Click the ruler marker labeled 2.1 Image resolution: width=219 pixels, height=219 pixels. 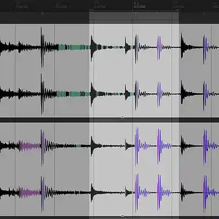(136, 3)
